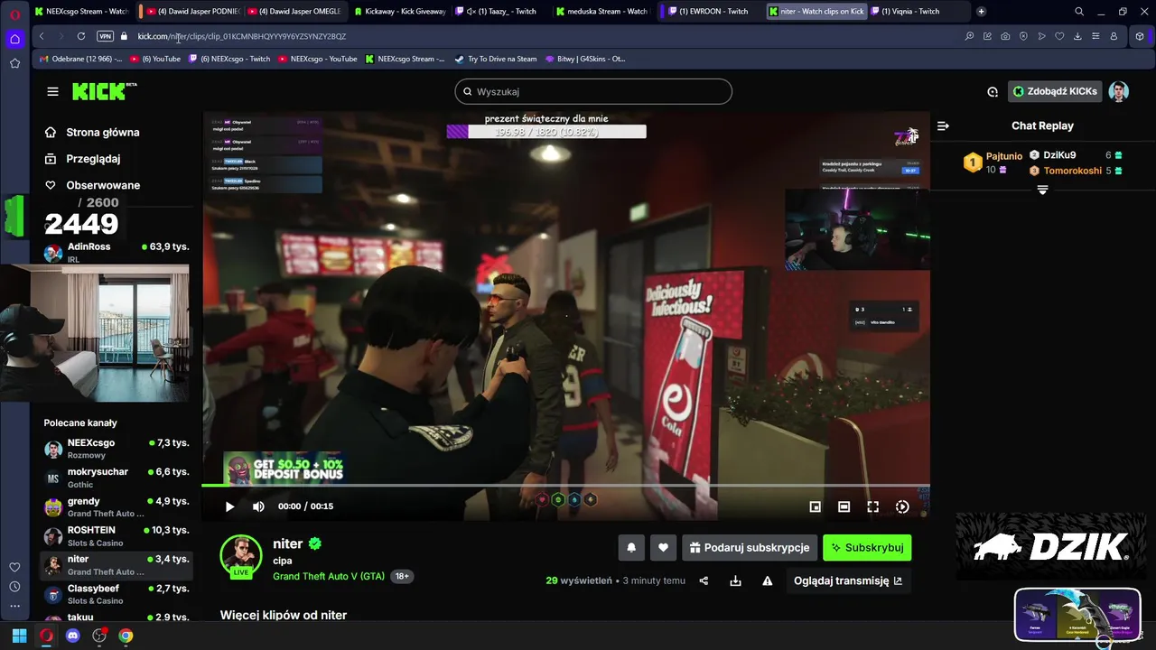Open Classybeef recommended channel
The image size is (1156, 650).
click(x=116, y=594)
